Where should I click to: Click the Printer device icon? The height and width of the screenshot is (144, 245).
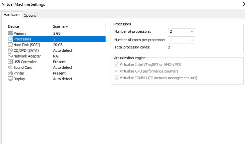(10, 73)
